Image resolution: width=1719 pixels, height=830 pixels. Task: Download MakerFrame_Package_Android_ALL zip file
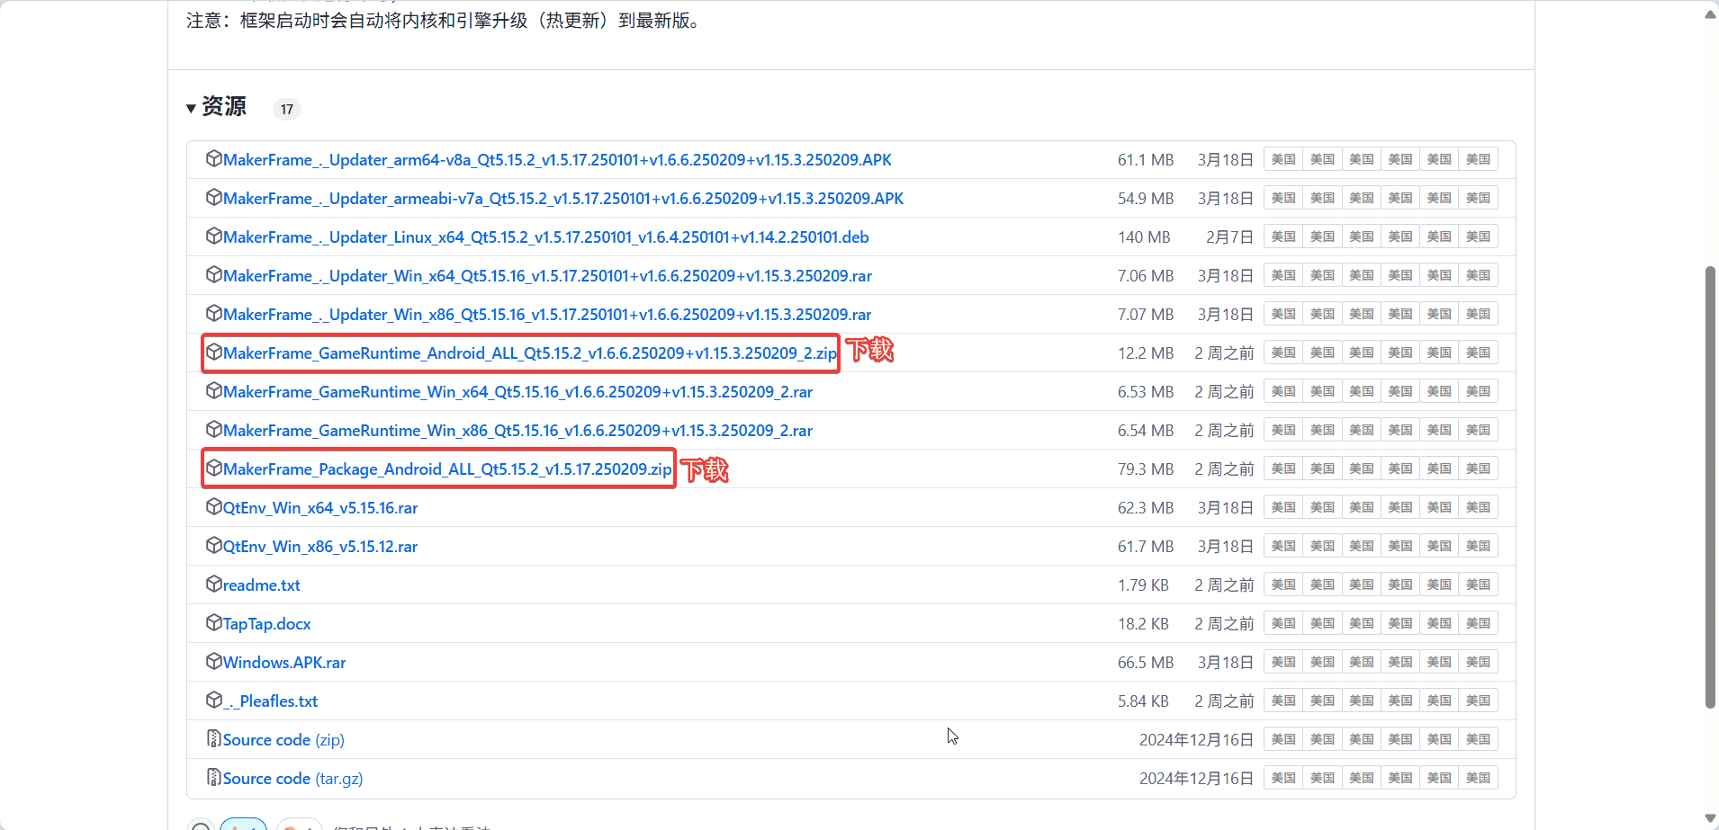tap(446, 469)
